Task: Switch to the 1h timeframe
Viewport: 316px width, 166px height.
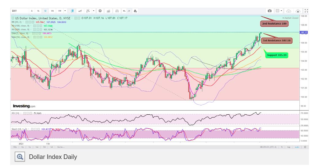Action: tap(38, 11)
